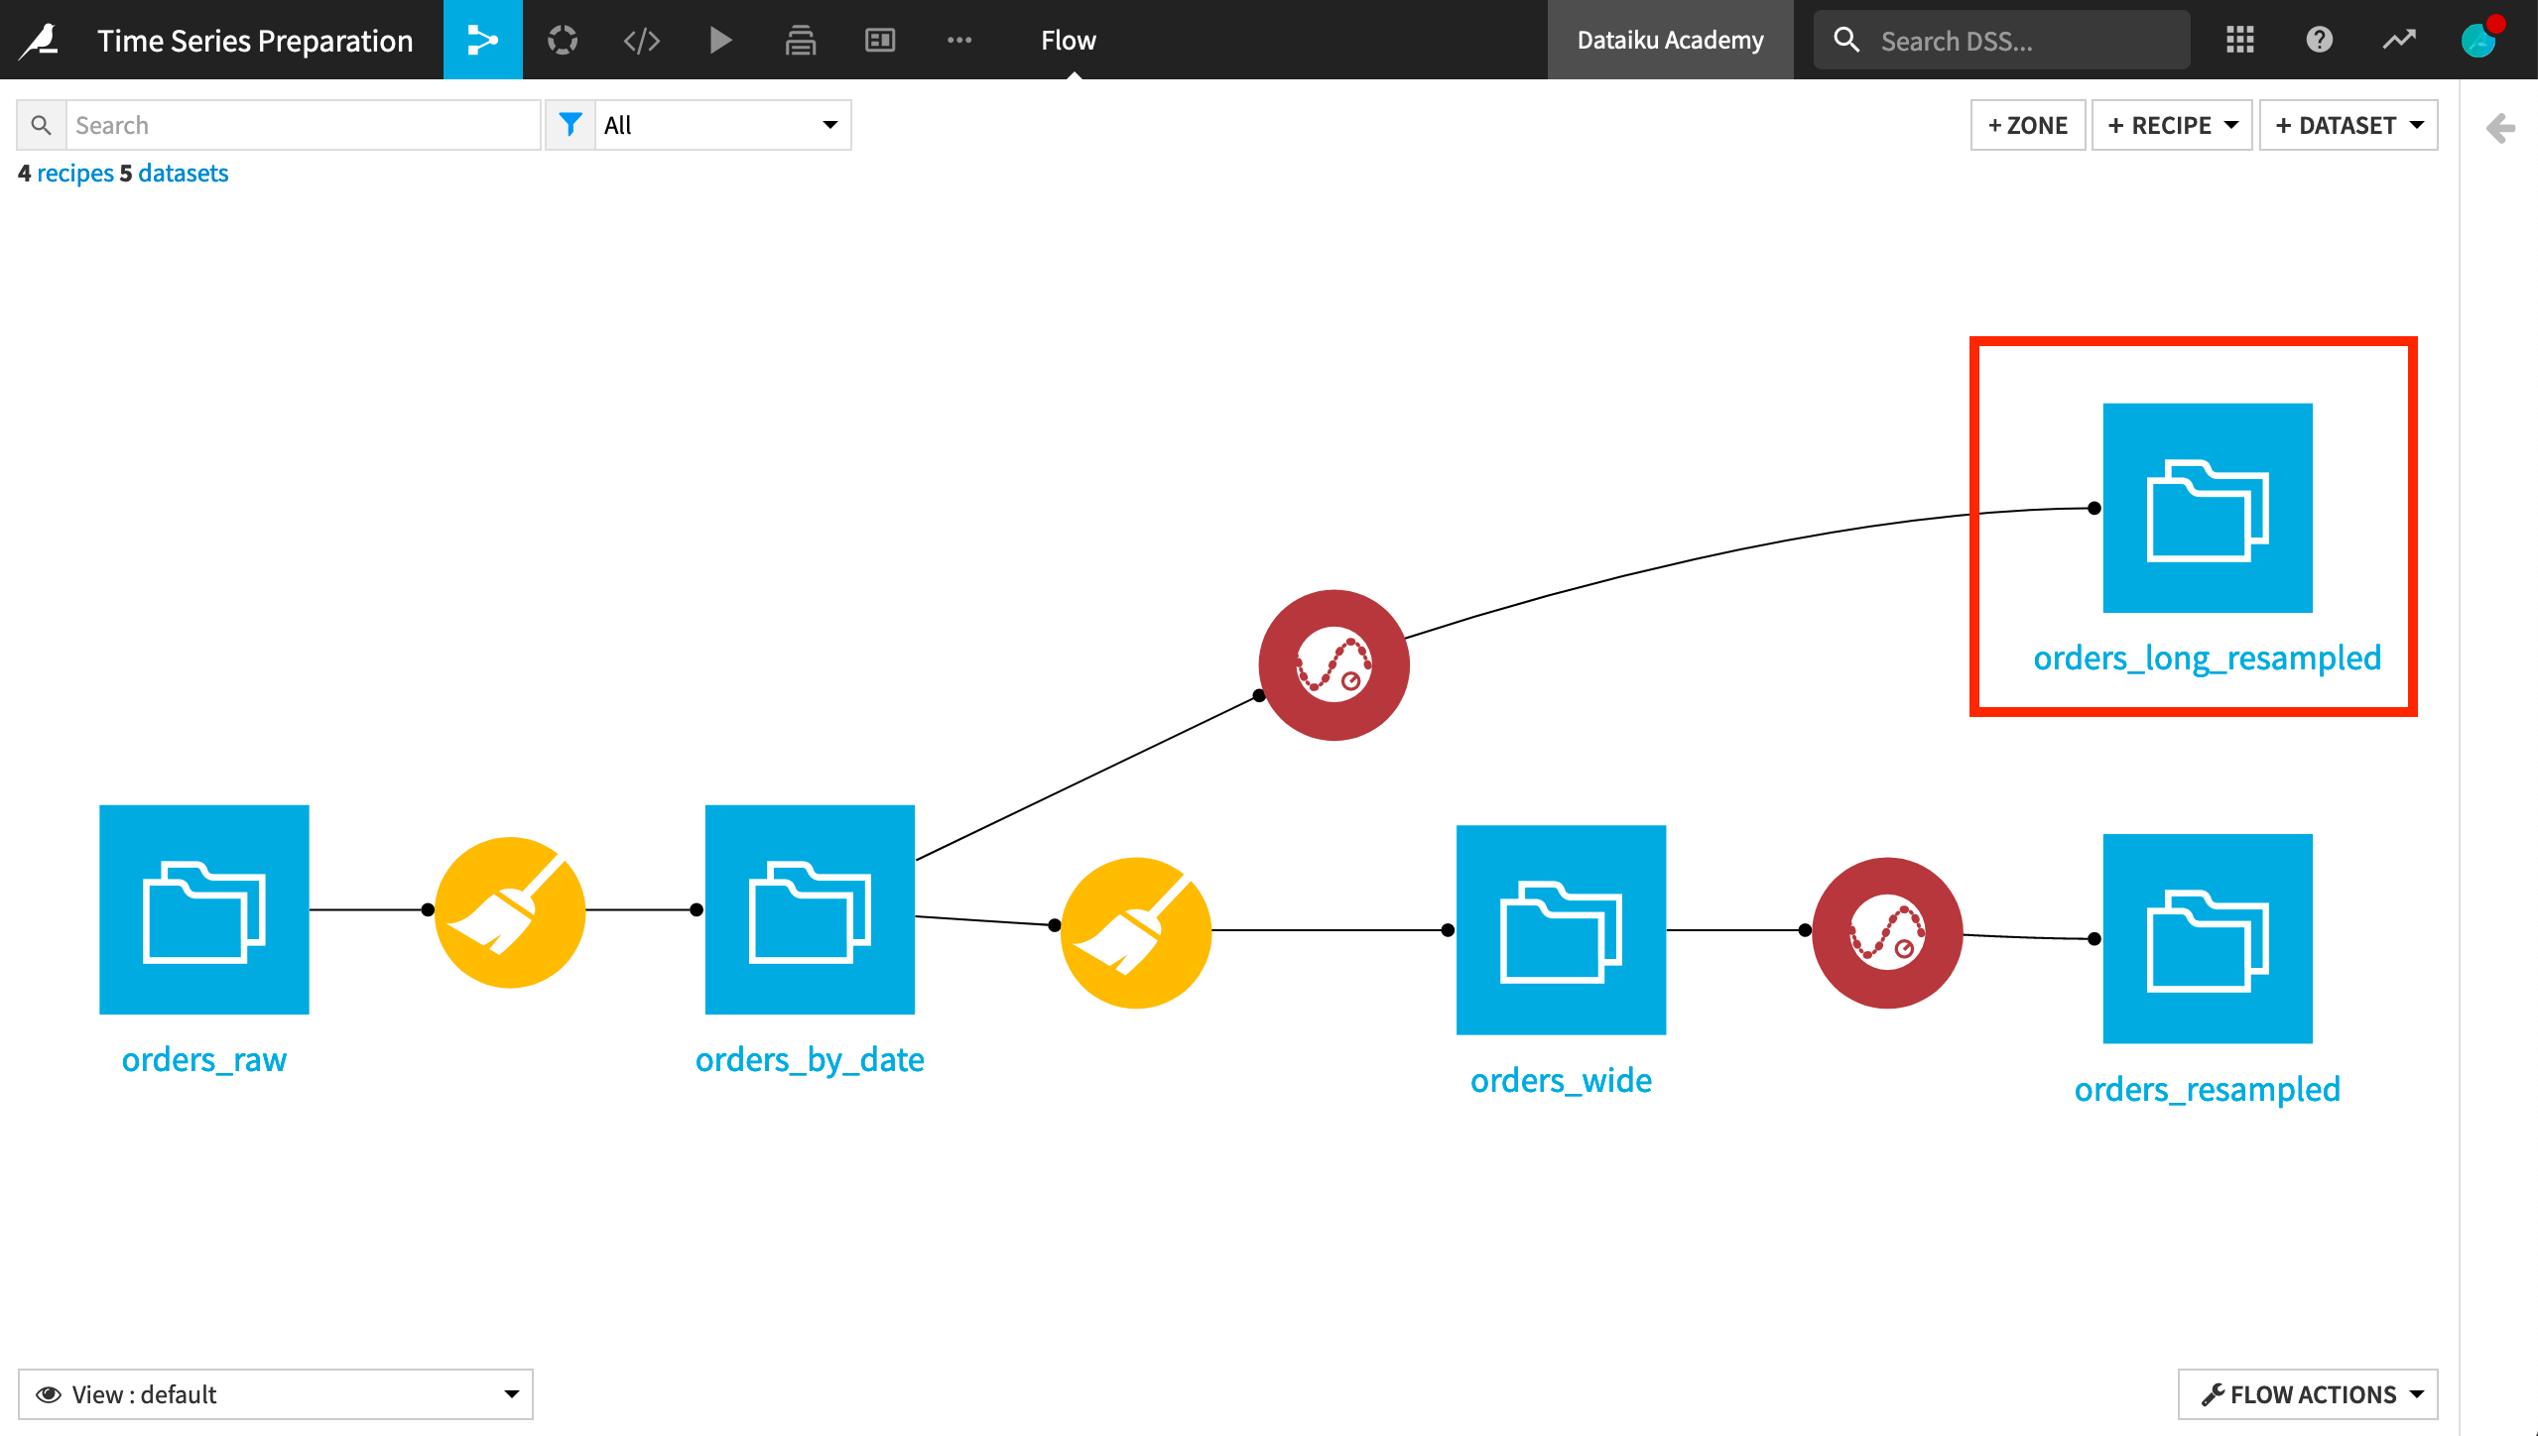2538x1436 pixels.
Task: Follow the datasets count link
Action: click(x=183, y=173)
